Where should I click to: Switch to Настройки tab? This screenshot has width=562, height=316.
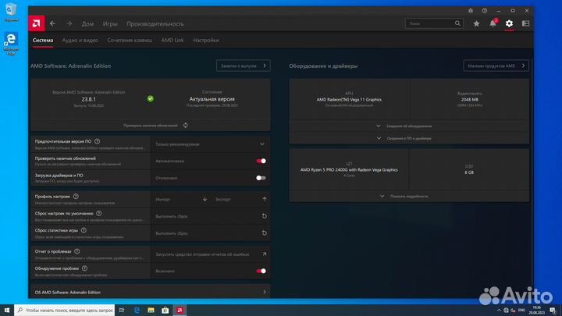point(206,41)
